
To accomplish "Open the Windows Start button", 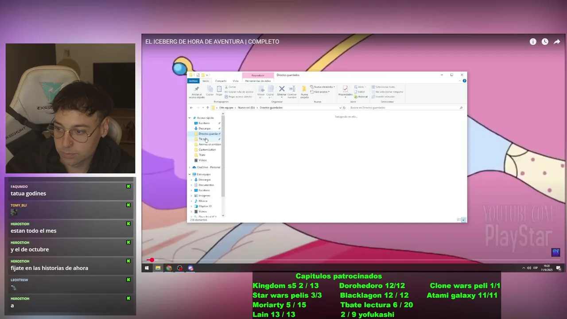I will coord(147,268).
